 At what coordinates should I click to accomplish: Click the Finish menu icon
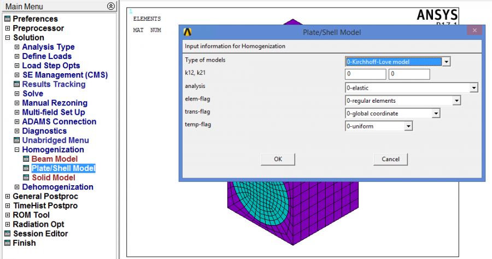[x=8, y=243]
